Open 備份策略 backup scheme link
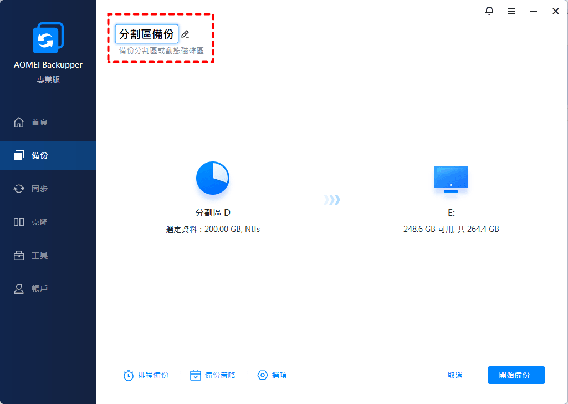This screenshot has width=568, height=404. pos(213,375)
